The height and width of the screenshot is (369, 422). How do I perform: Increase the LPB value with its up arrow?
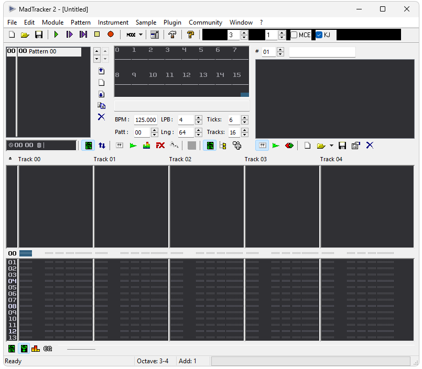click(x=199, y=118)
